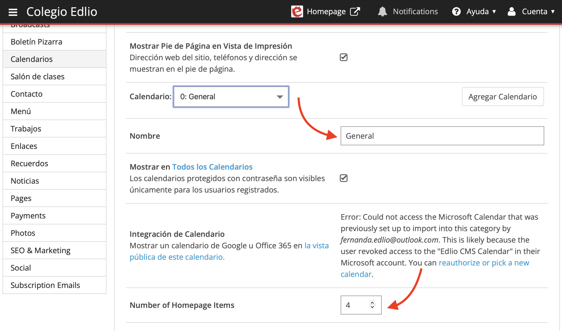Select SEO & Marketing sidebar item
The height and width of the screenshot is (331, 562).
tap(40, 250)
